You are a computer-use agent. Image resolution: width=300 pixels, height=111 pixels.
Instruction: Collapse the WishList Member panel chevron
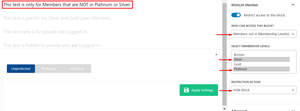293,5
